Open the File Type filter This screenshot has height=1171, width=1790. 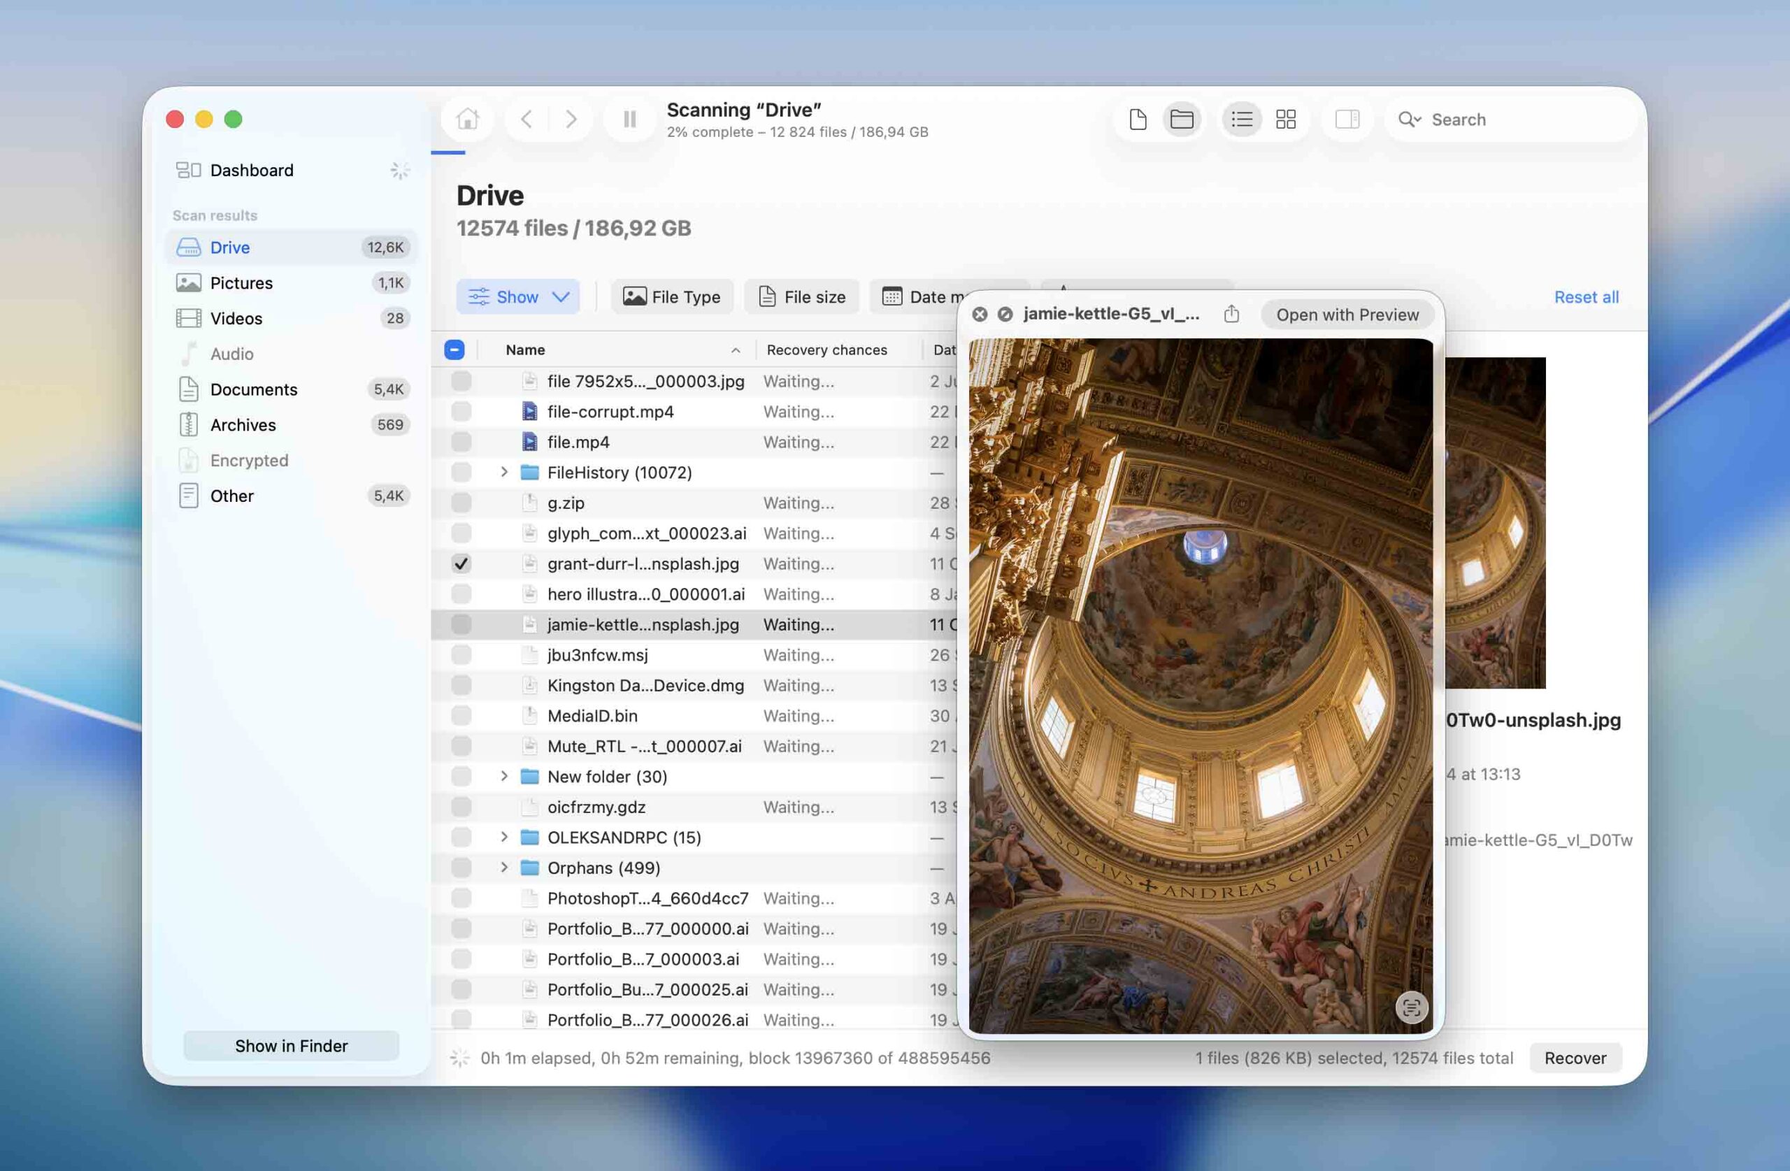(672, 297)
